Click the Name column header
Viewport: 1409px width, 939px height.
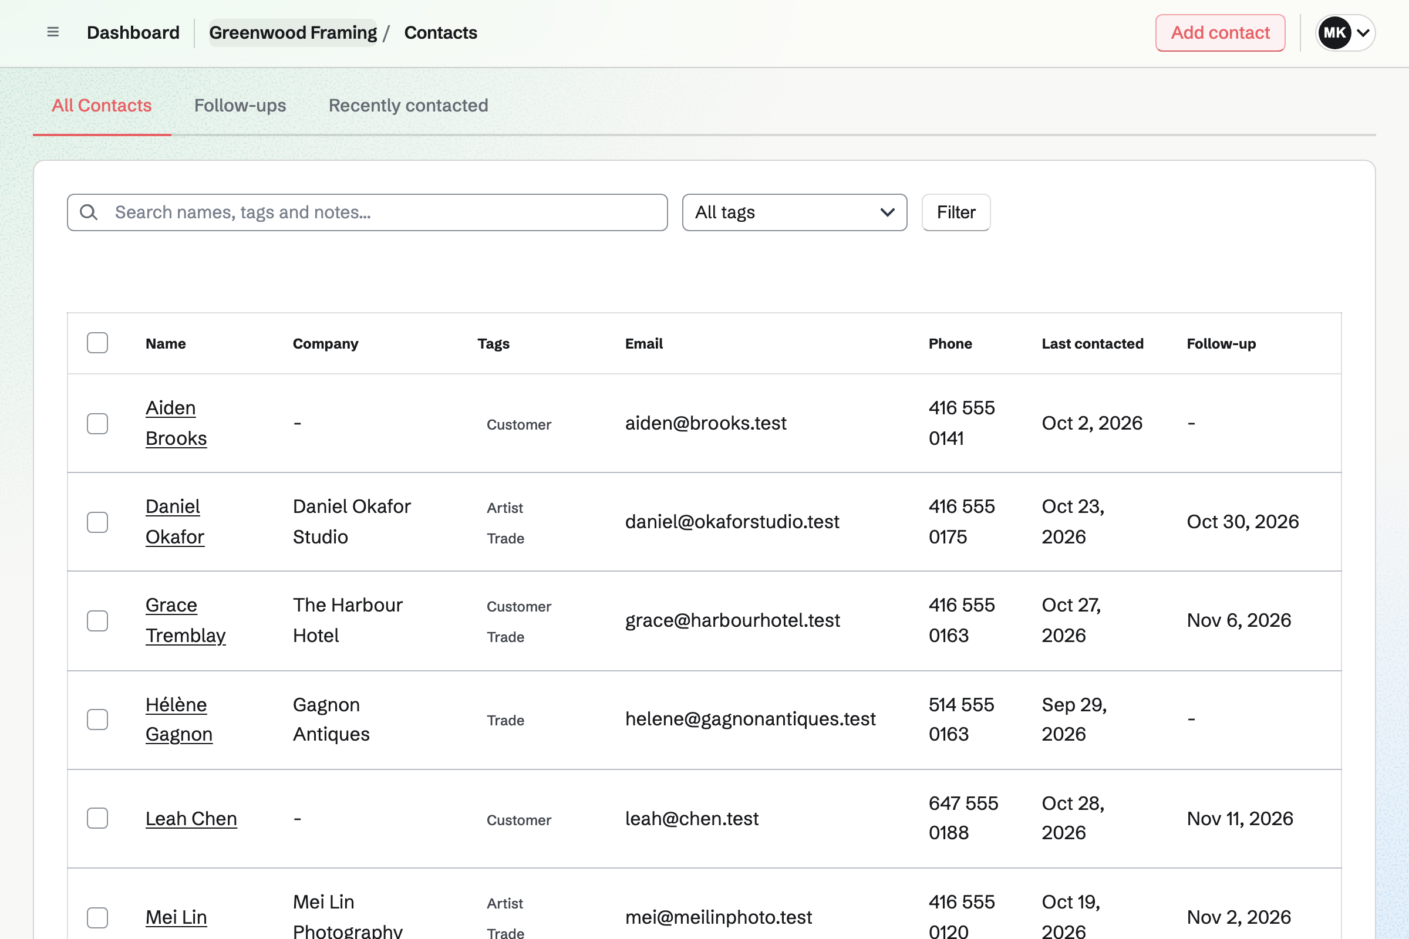tap(166, 343)
